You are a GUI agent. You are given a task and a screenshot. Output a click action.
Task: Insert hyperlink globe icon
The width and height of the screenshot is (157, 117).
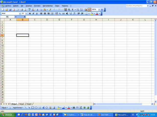pyautogui.click(x=69, y=10)
